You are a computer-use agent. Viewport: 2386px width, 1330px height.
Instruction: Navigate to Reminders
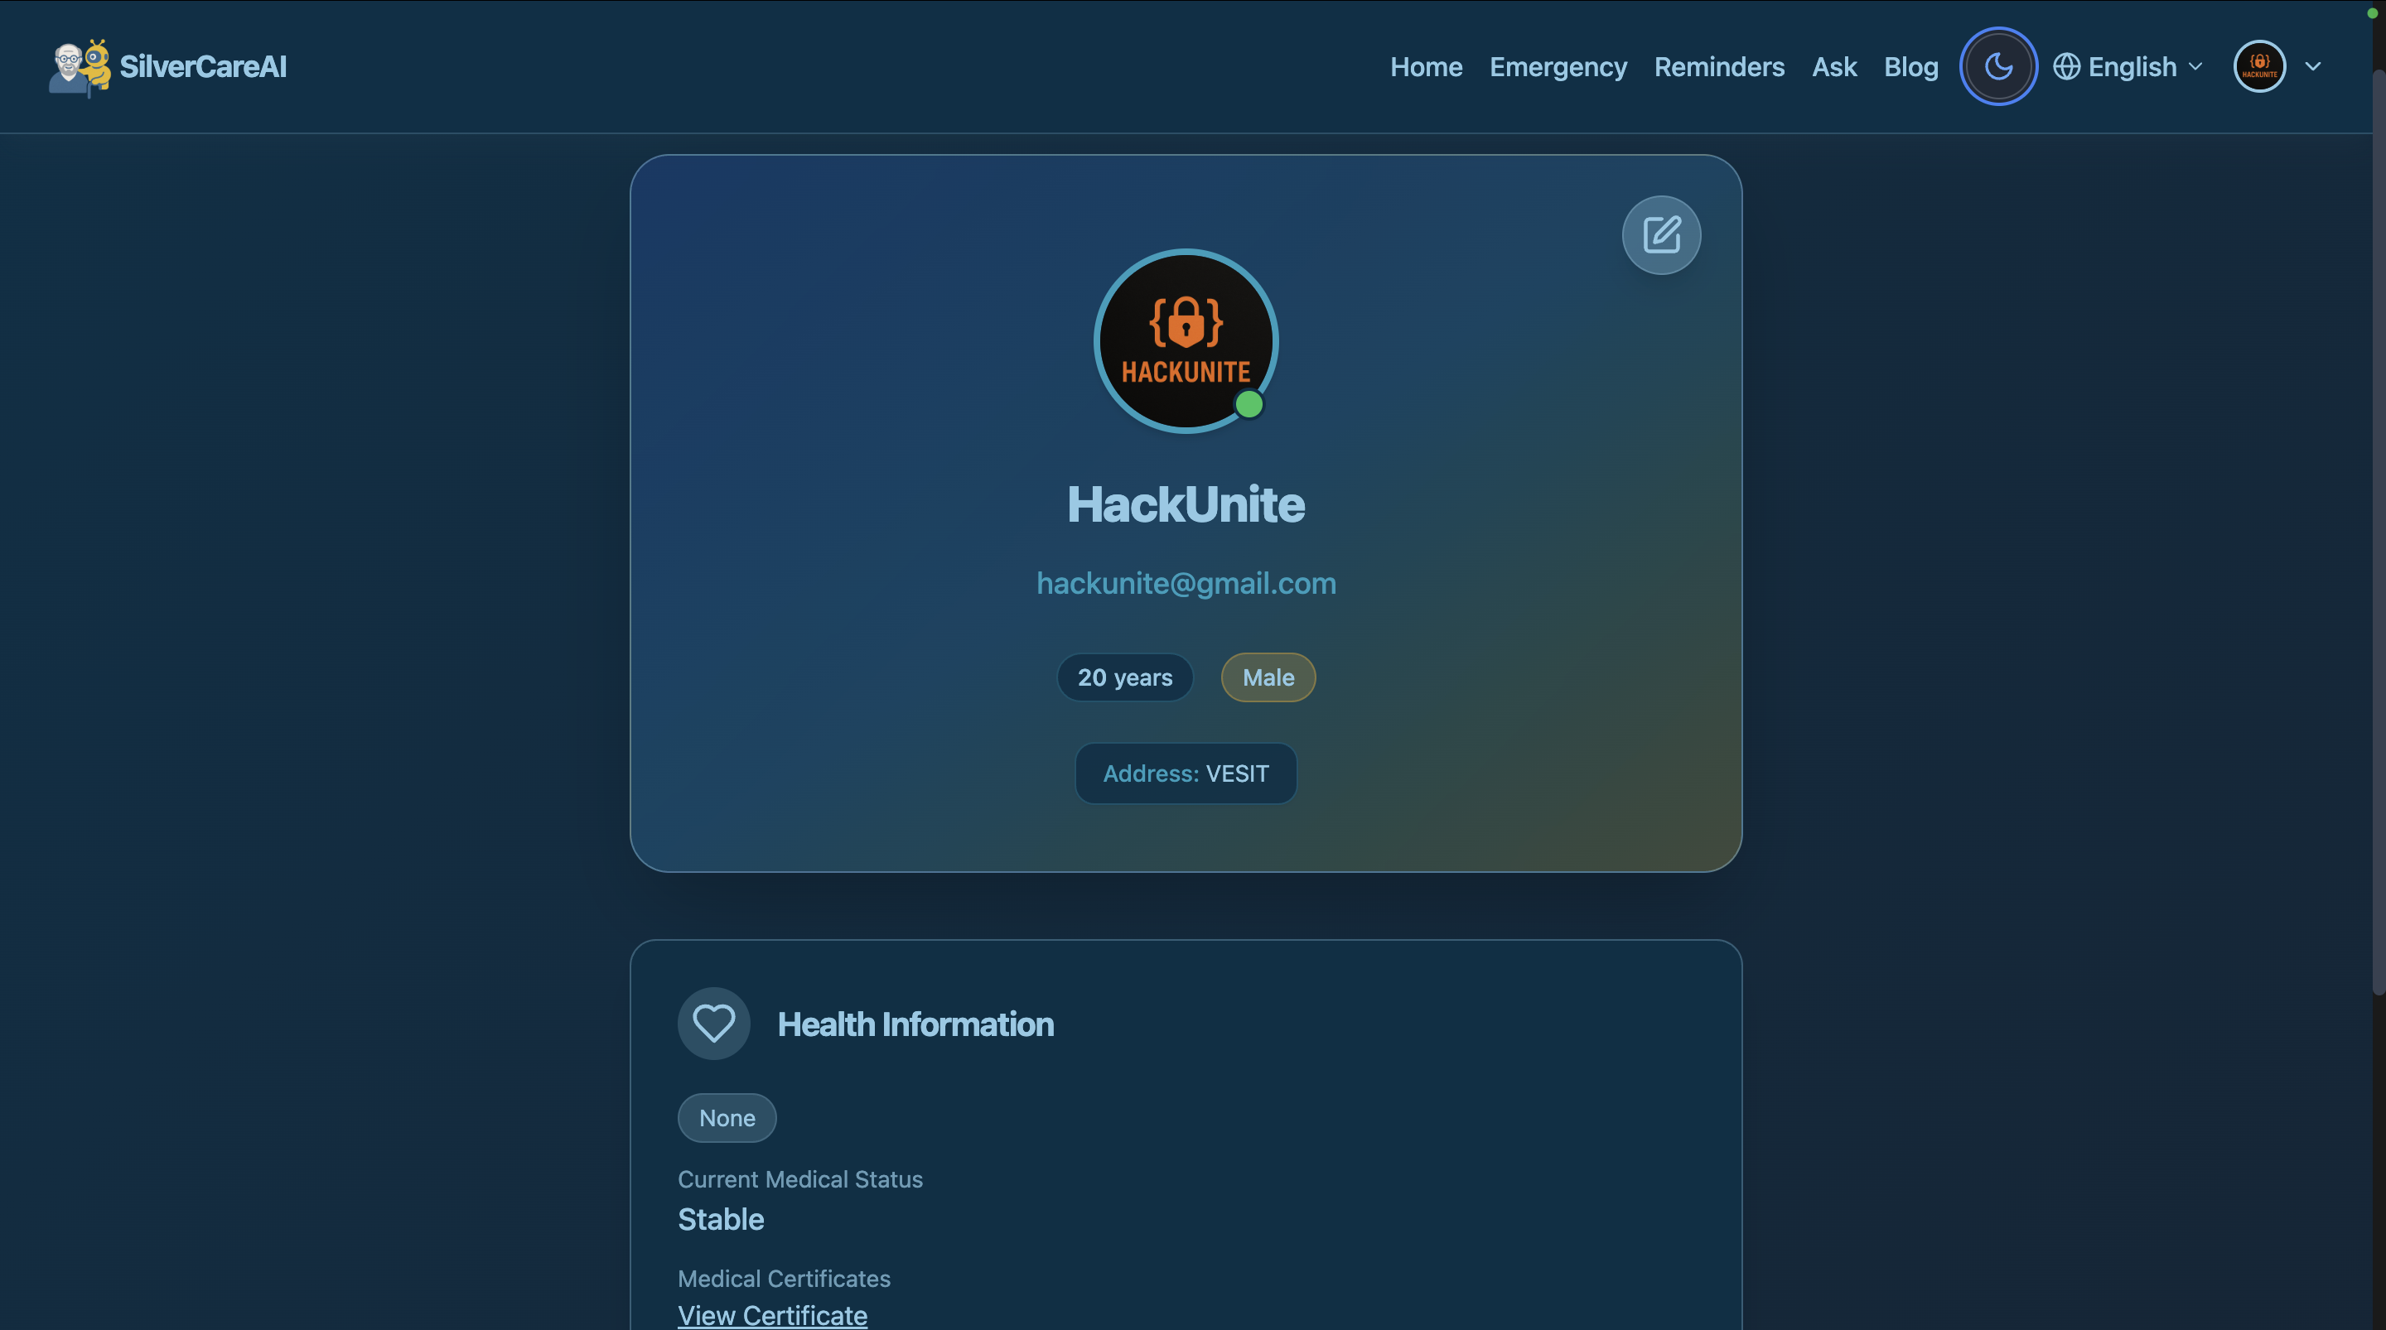(x=1719, y=67)
